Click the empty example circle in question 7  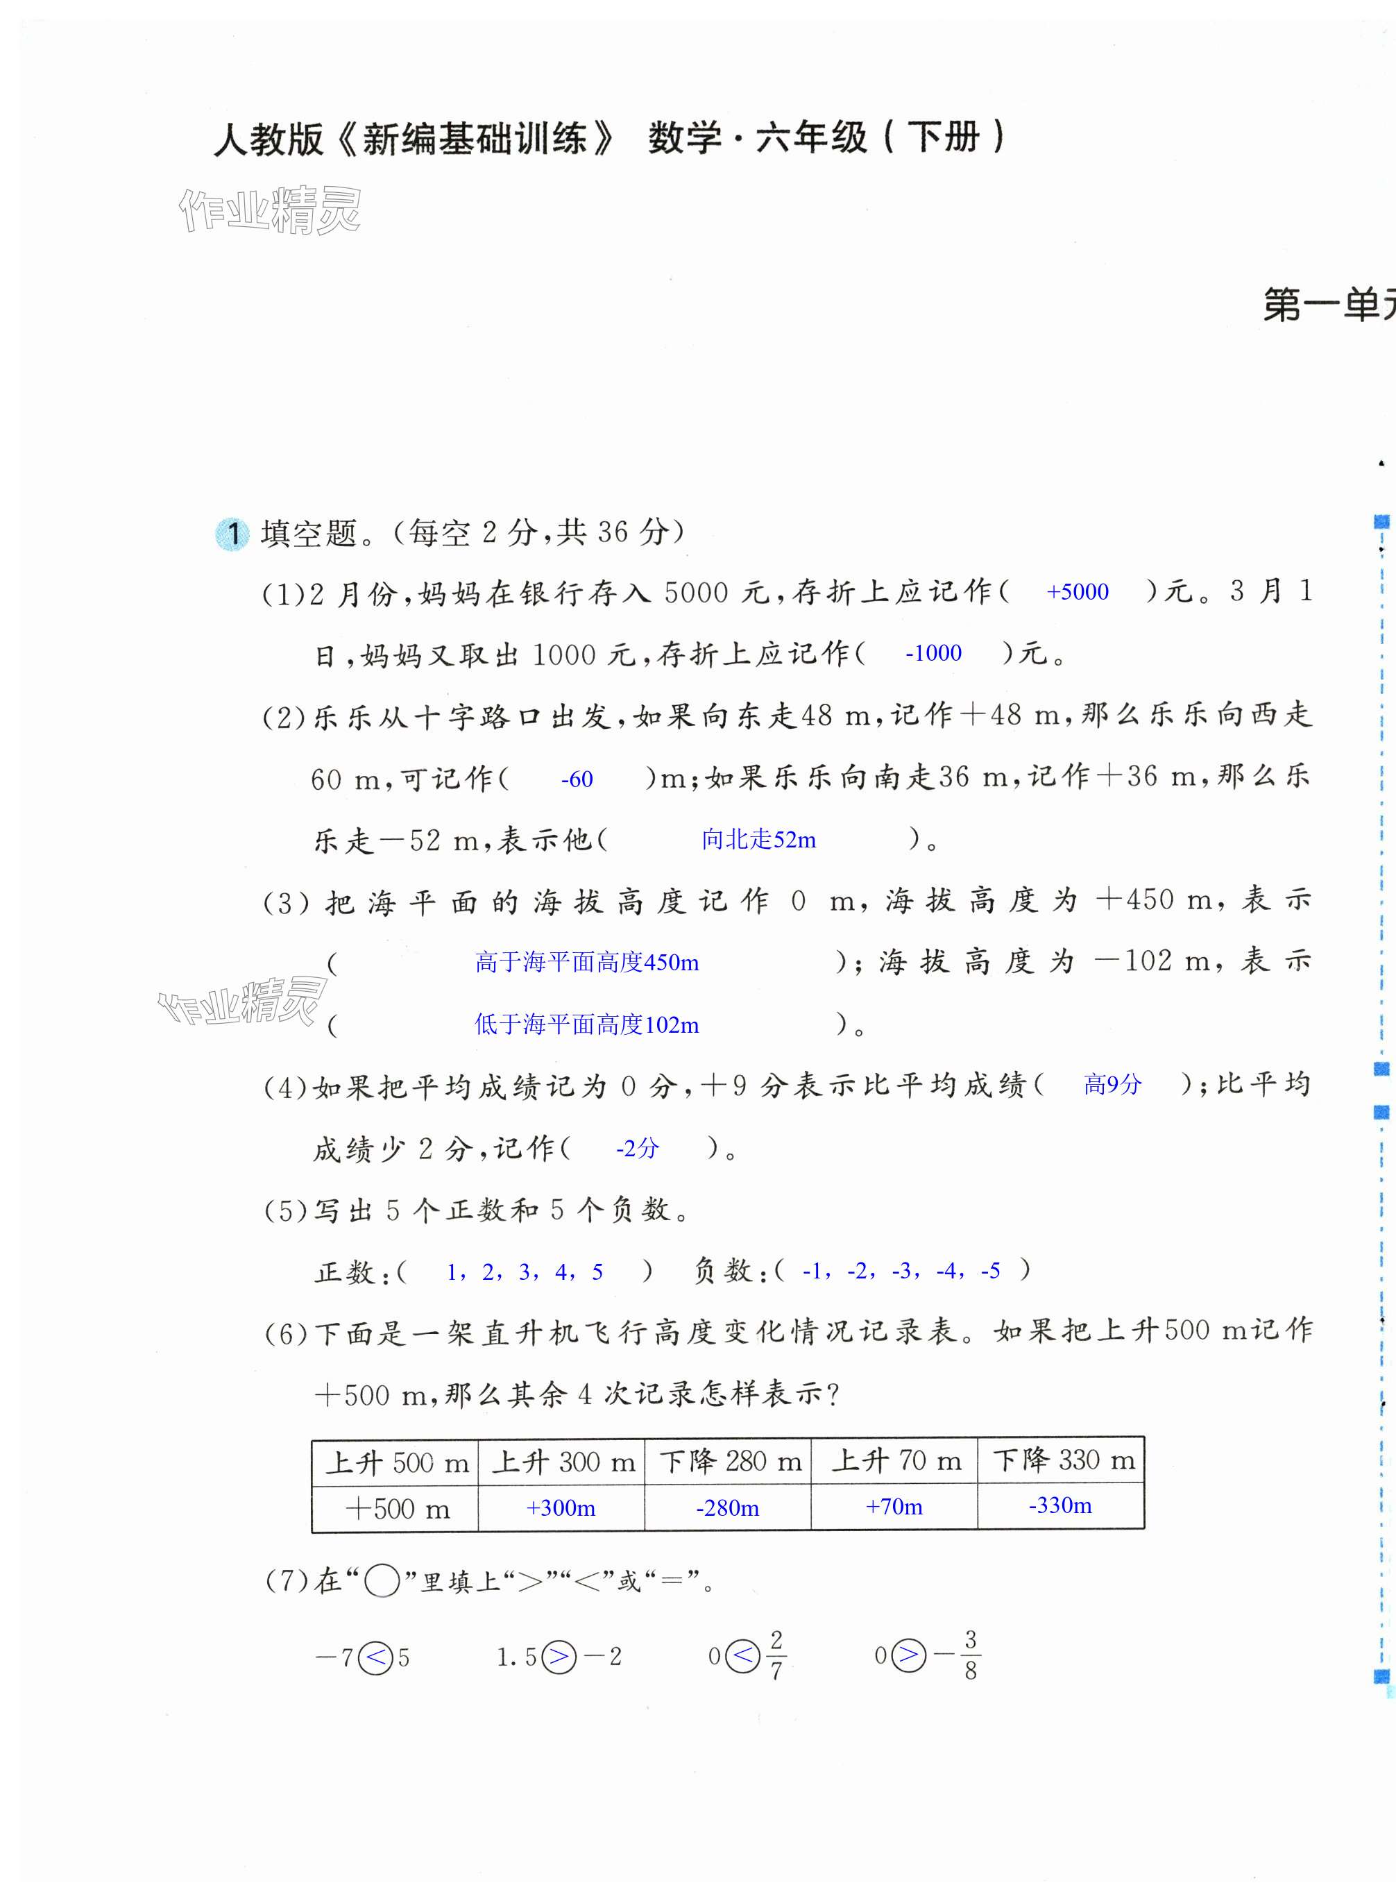(x=382, y=1580)
